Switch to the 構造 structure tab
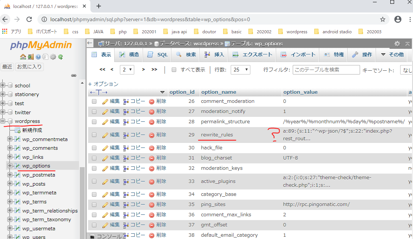The height and width of the screenshot is (239, 413). 129,54
